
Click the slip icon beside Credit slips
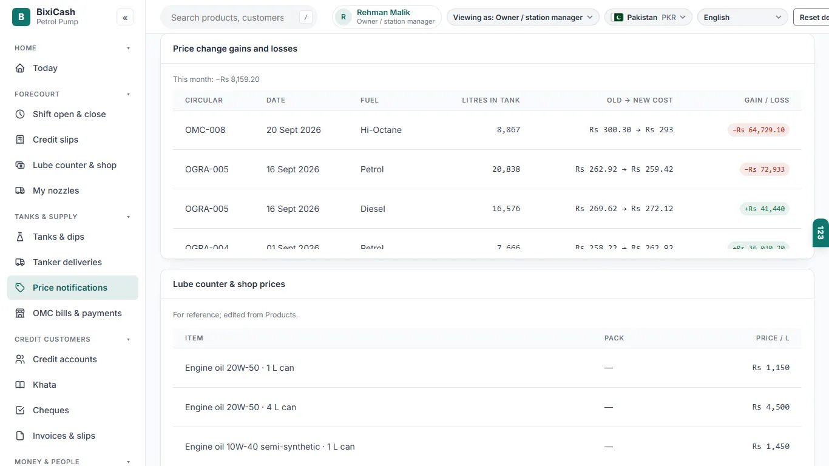pos(20,140)
